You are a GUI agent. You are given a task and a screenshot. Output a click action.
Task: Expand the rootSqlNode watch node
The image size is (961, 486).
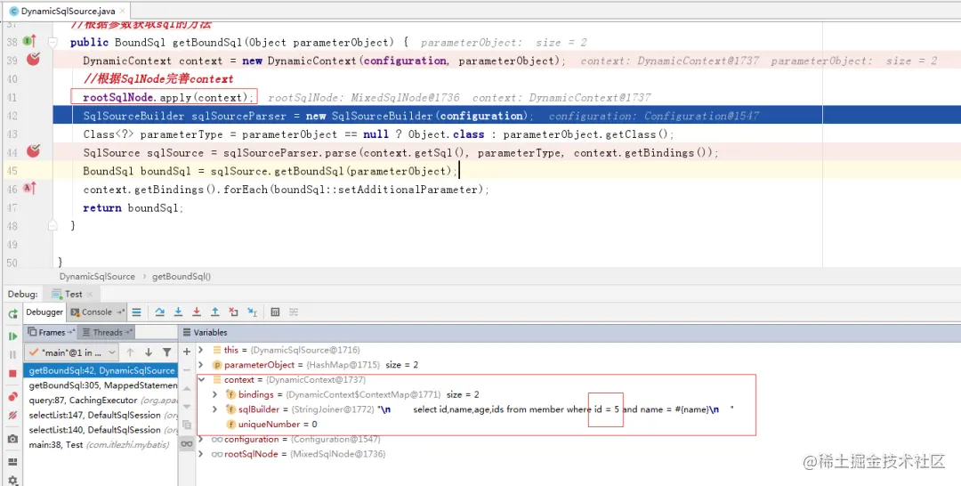point(200,454)
